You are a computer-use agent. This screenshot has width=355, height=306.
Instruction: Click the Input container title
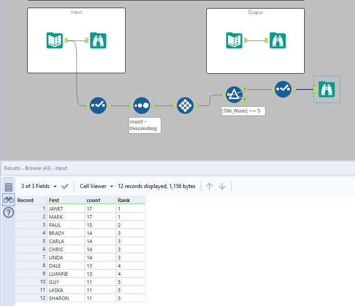click(76, 12)
